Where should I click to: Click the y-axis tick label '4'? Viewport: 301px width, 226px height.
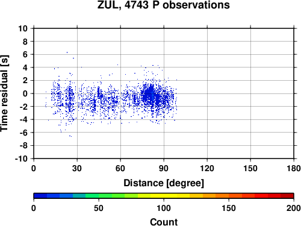tap(25, 67)
